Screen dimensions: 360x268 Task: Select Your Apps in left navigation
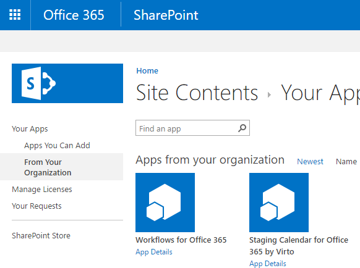30,129
